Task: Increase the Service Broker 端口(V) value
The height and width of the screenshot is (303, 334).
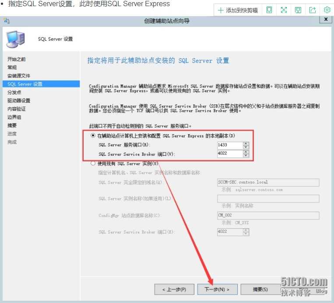Action: (246, 152)
